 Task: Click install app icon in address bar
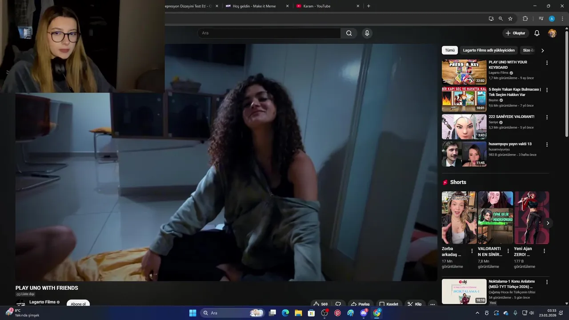491,19
